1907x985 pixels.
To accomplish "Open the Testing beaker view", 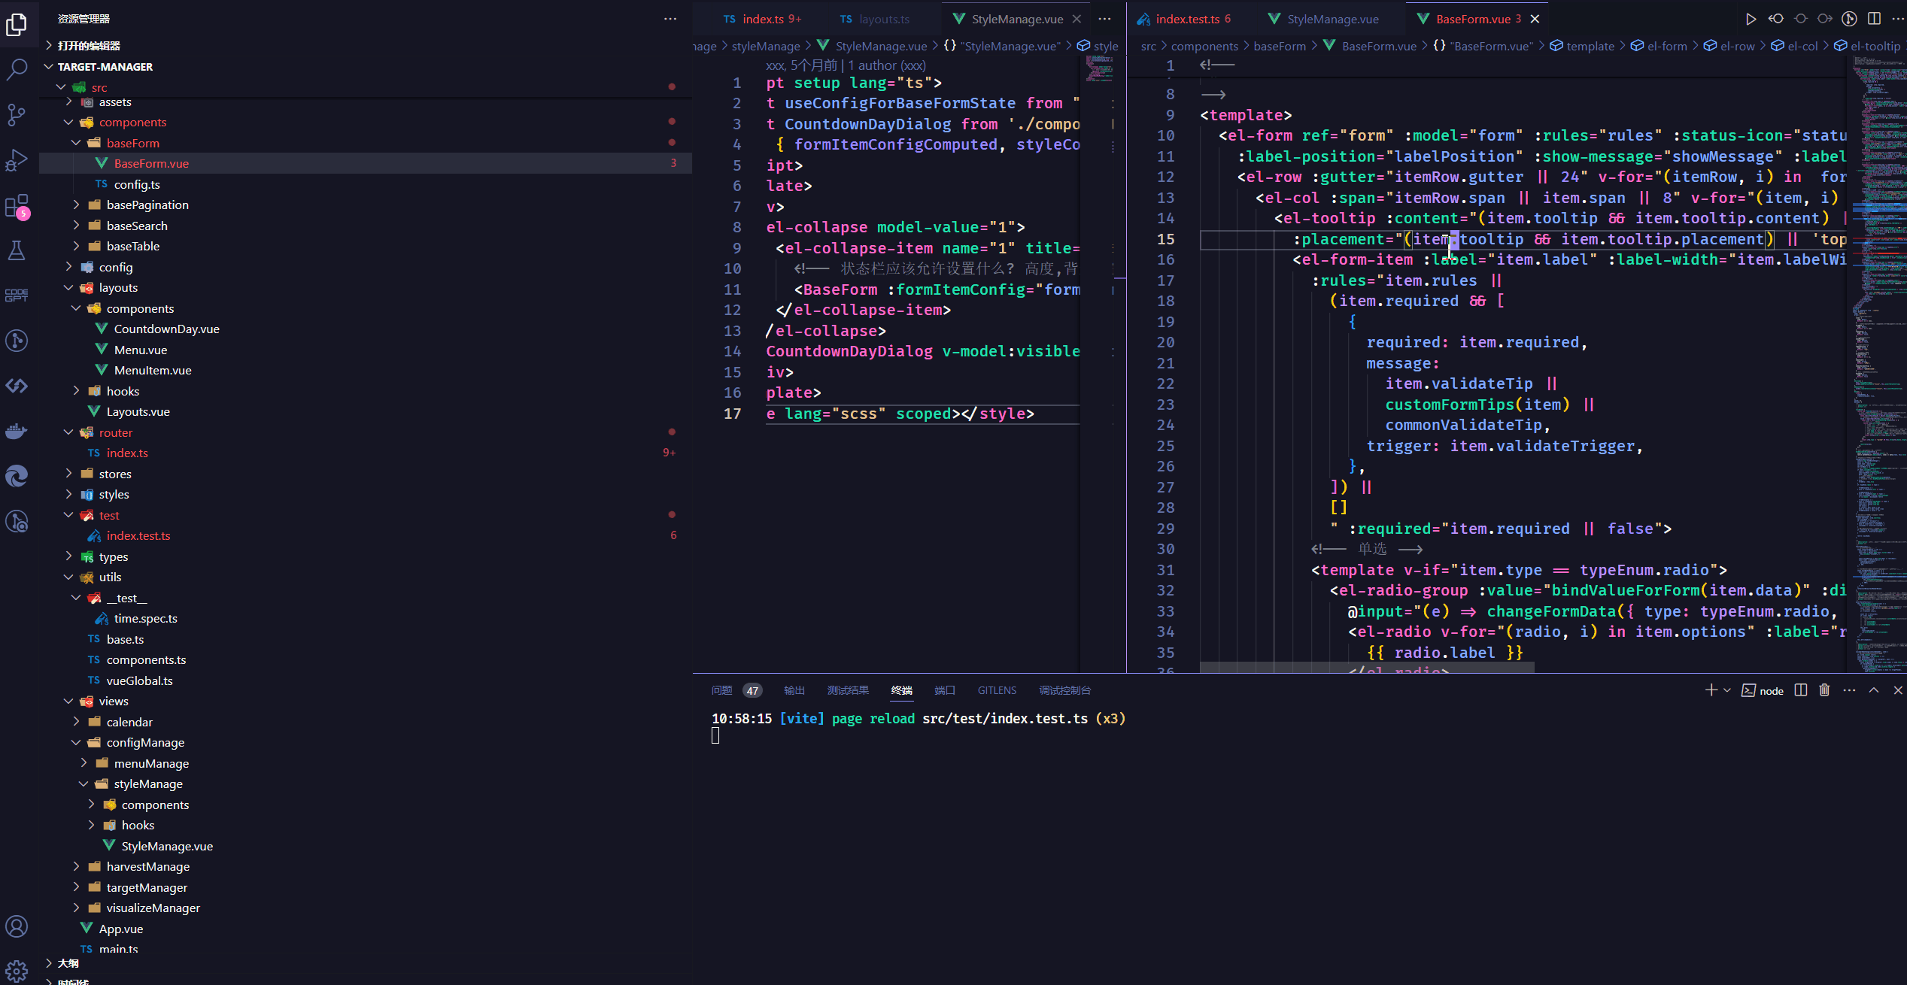I will point(17,250).
